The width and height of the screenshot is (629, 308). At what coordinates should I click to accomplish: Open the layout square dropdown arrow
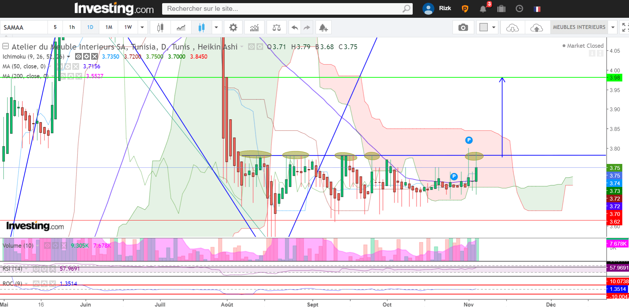coord(494,28)
